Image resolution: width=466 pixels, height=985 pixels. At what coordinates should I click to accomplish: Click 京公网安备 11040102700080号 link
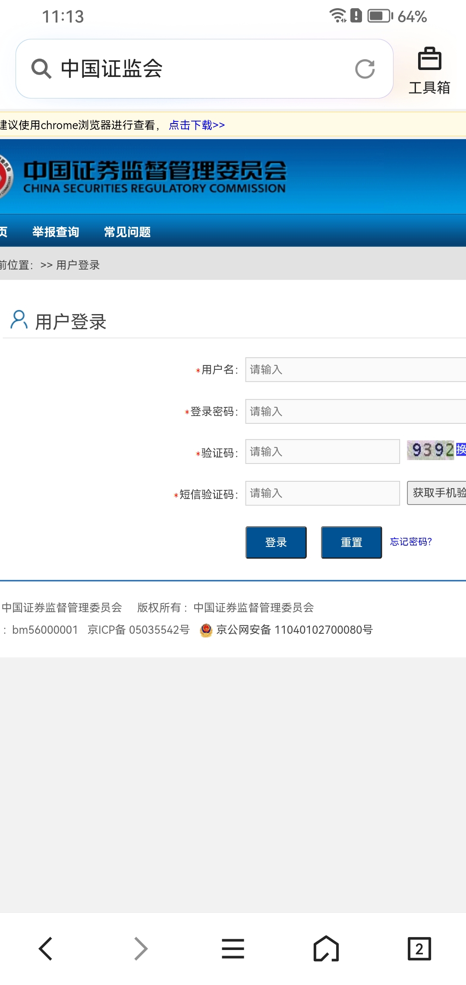point(294,630)
